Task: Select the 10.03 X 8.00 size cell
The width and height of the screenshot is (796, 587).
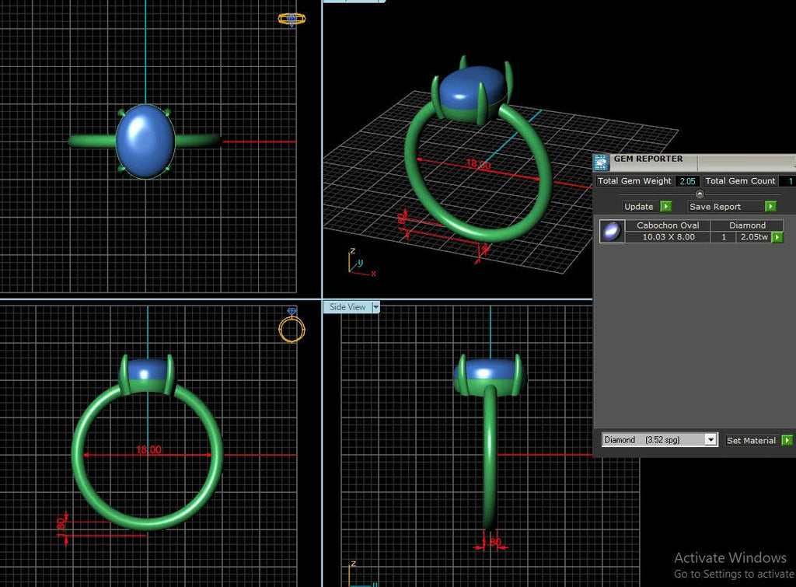Action: (668, 237)
